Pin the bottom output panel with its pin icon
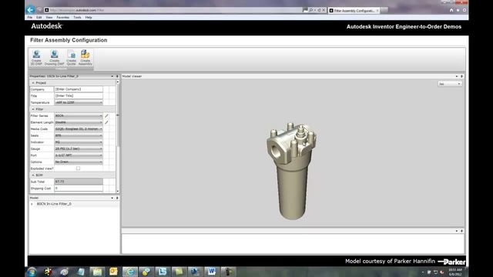 click(x=462, y=231)
